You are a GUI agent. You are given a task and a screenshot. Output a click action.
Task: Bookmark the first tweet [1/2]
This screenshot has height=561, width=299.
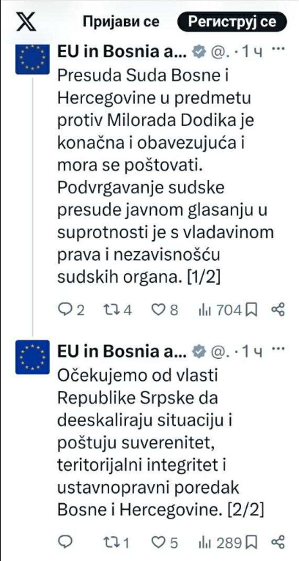click(x=252, y=310)
